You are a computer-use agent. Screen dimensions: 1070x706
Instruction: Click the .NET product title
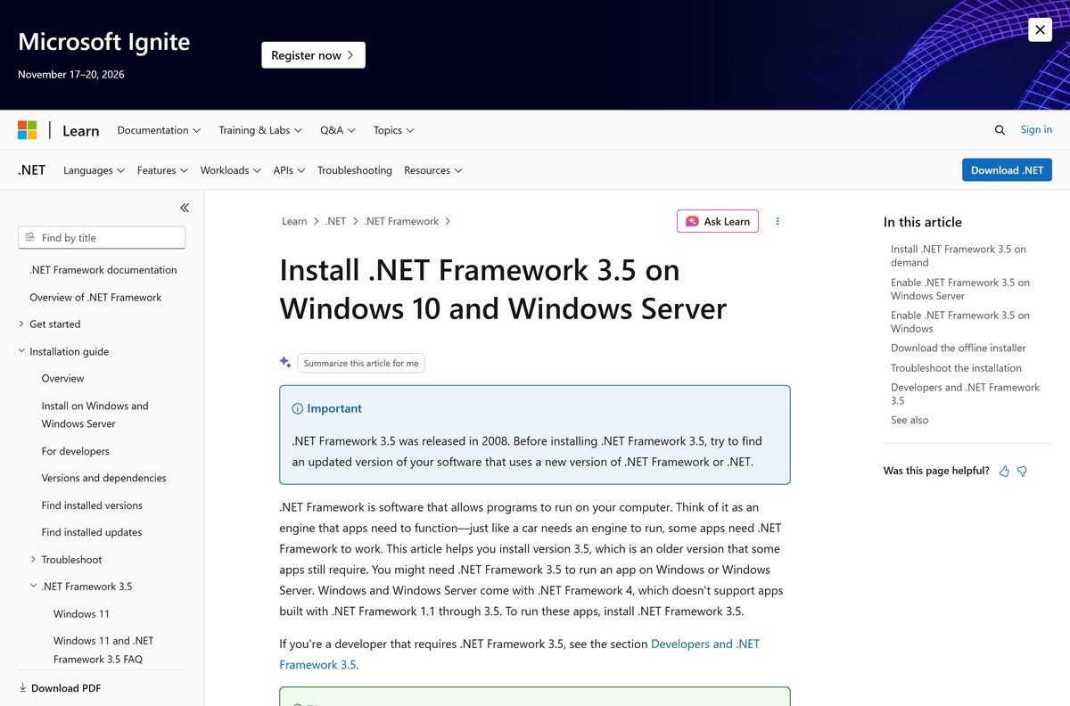[32, 170]
